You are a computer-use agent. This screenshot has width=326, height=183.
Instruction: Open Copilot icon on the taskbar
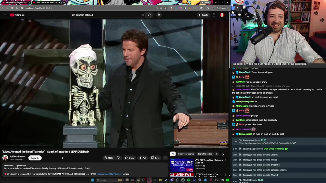(132, 180)
